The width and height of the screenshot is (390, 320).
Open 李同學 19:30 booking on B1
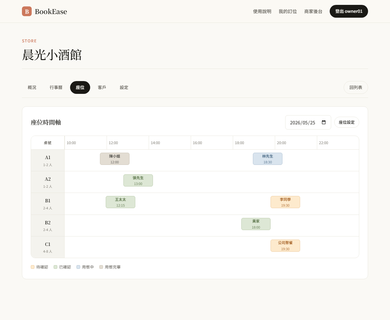pyautogui.click(x=285, y=202)
